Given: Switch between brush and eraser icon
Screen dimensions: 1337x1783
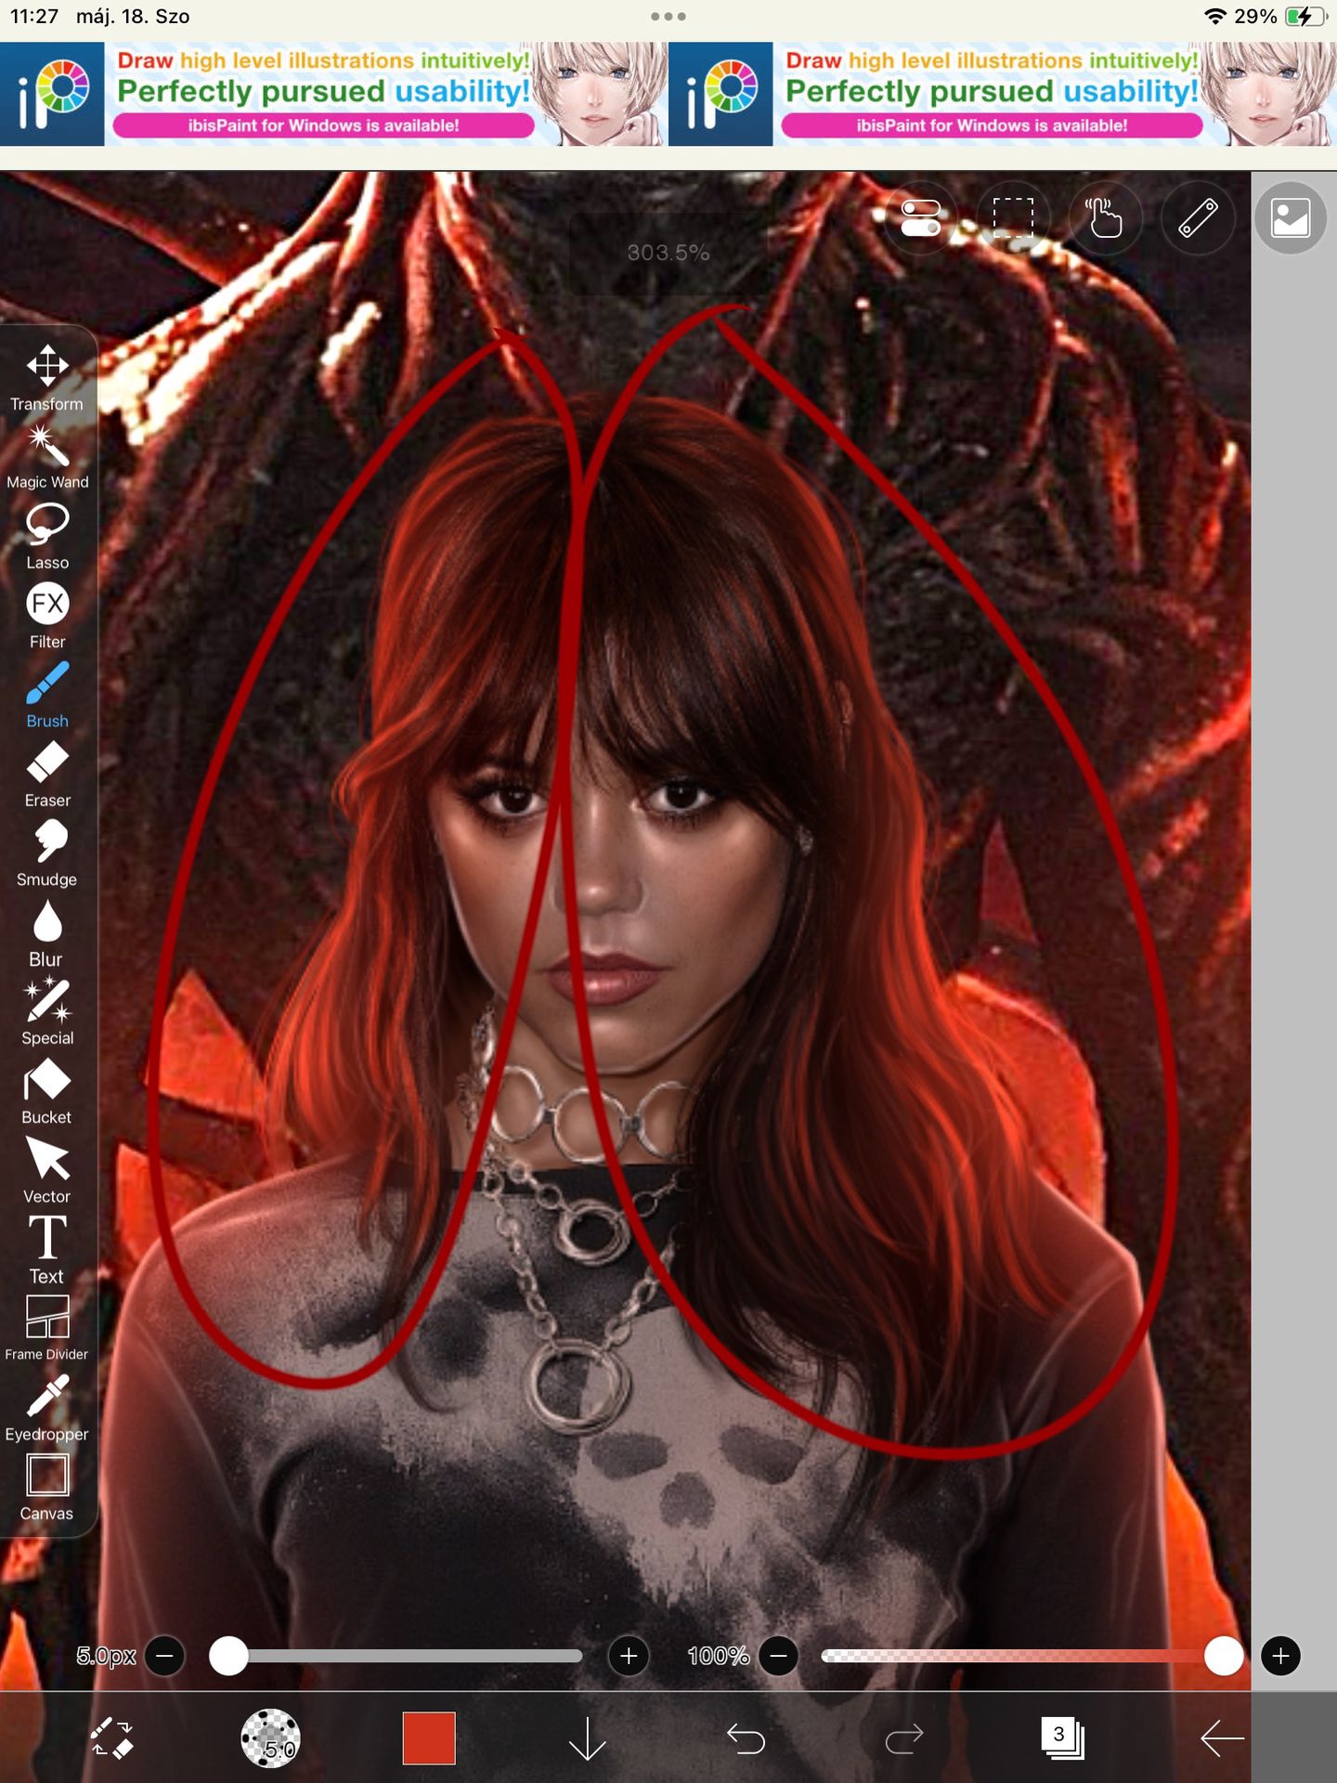Looking at the screenshot, I should click(112, 1737).
